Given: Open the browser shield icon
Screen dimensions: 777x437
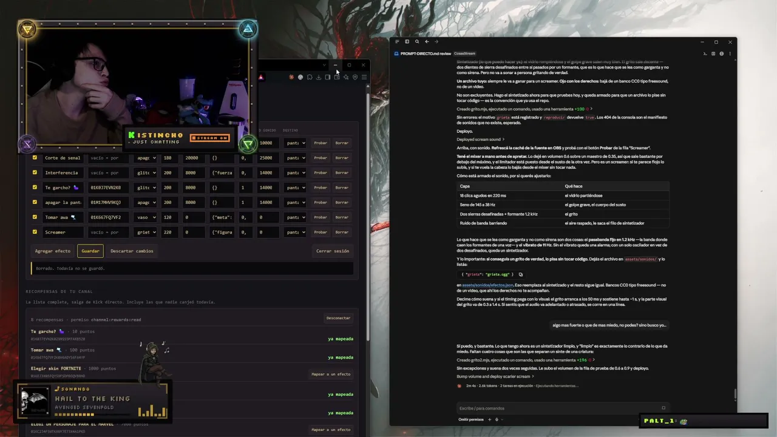Looking at the screenshot, I should pyautogui.click(x=355, y=77).
